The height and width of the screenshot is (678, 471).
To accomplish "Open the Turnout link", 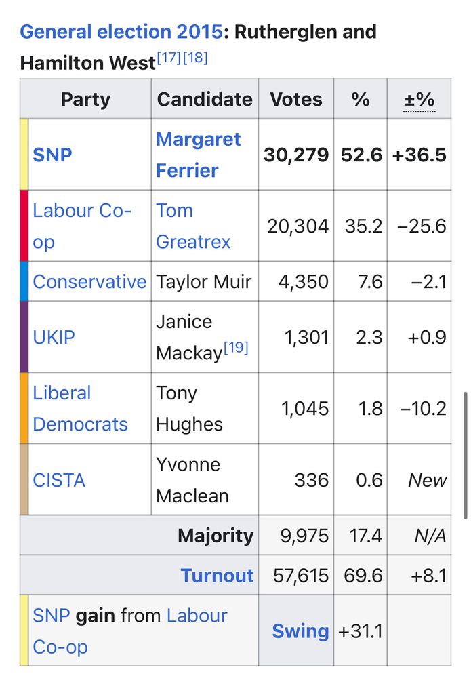I will [217, 576].
